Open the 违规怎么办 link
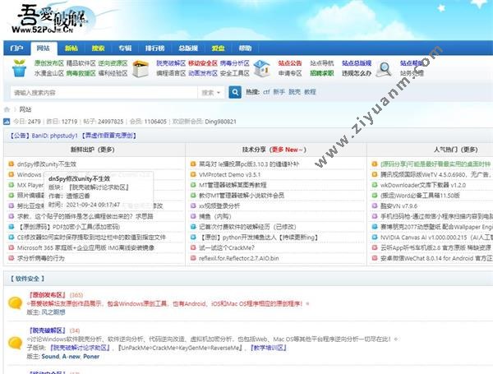Screen dimensions: 493x374 357,73
